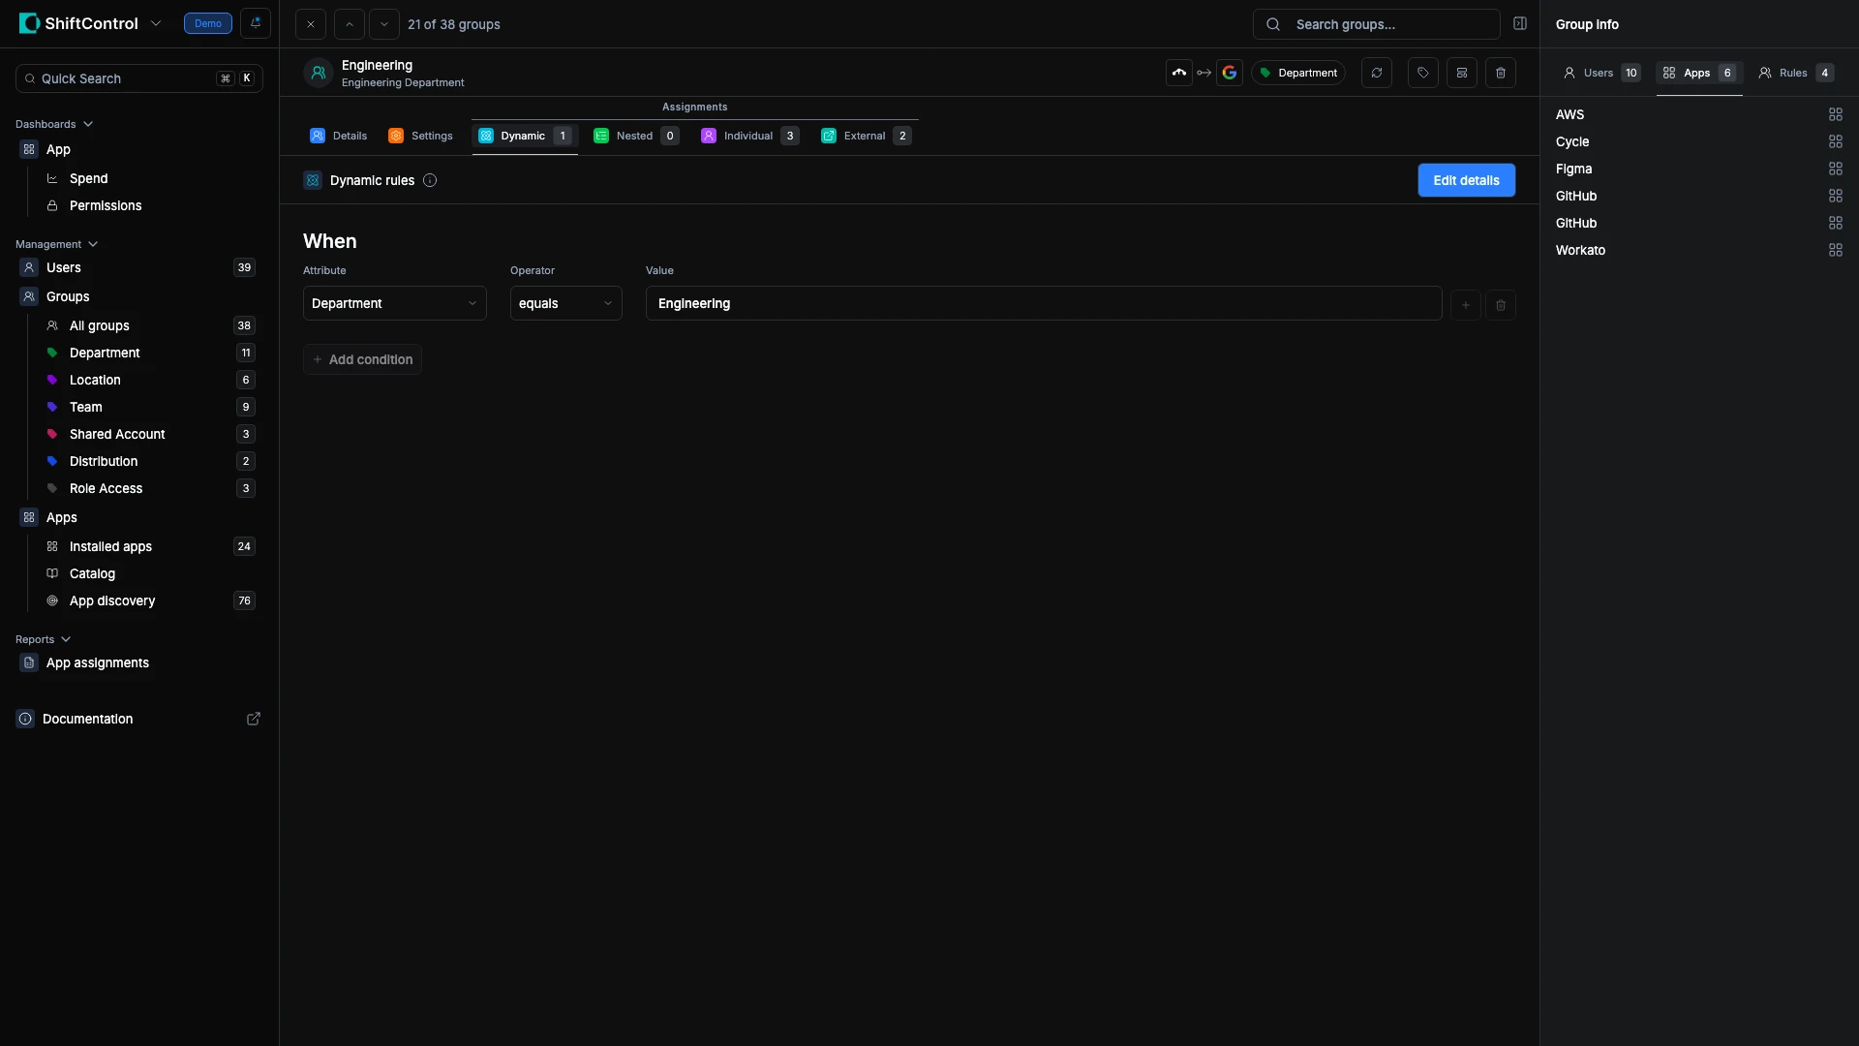Click the tag icon in the group header
1859x1046 pixels.
pyautogui.click(x=1422, y=73)
